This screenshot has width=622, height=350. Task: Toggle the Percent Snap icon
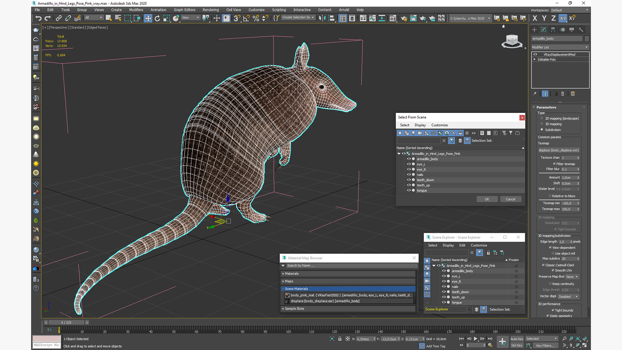256,18
